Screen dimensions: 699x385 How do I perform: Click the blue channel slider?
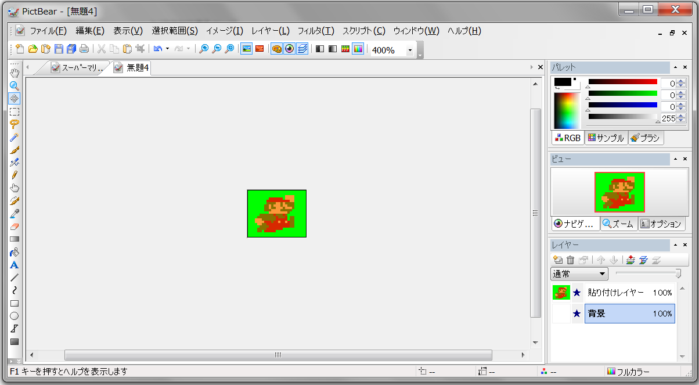pos(622,105)
